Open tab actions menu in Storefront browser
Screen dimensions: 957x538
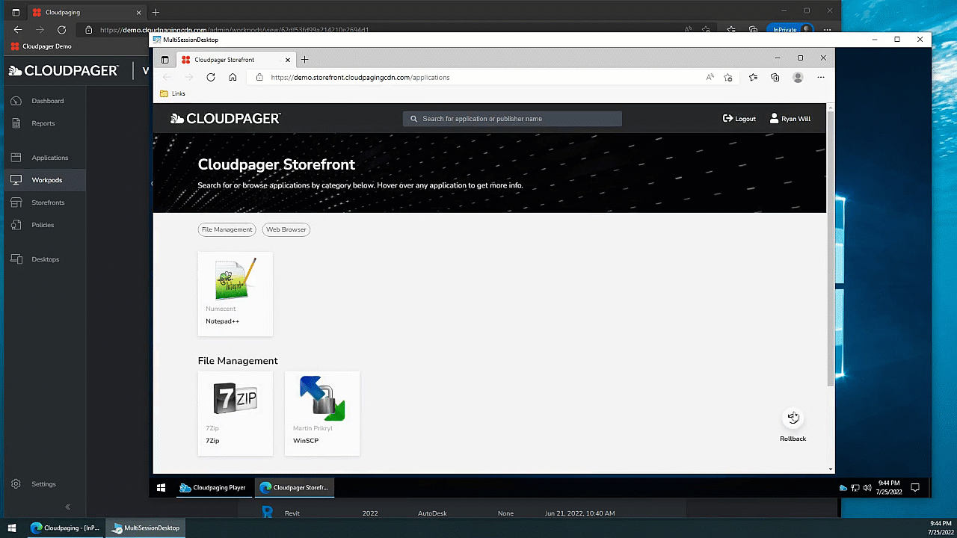(x=165, y=59)
